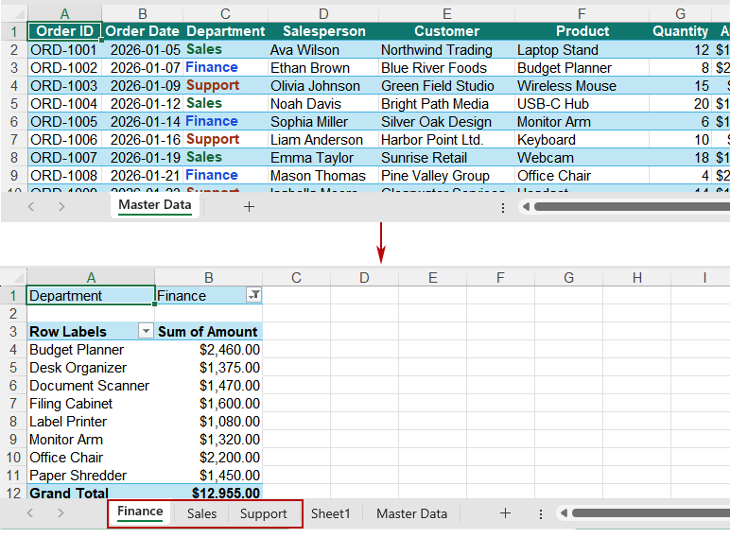This screenshot has height=538, width=730.
Task: Select the Order Date header cell
Action: pos(143,31)
